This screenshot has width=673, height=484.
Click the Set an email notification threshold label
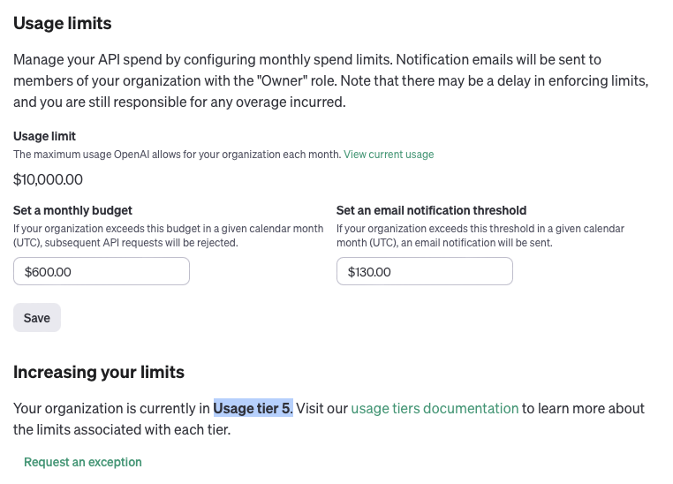[x=431, y=210]
